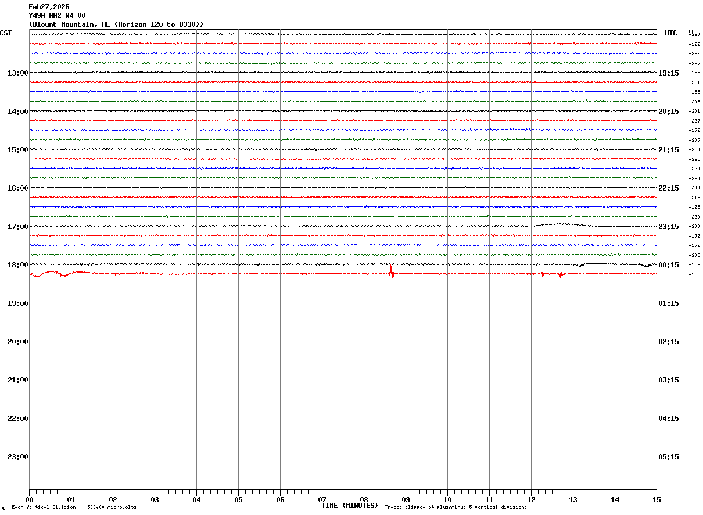Click minute label 12 on the time axis
Image resolution: width=703 pixels, height=515 pixels.
(x=531, y=499)
